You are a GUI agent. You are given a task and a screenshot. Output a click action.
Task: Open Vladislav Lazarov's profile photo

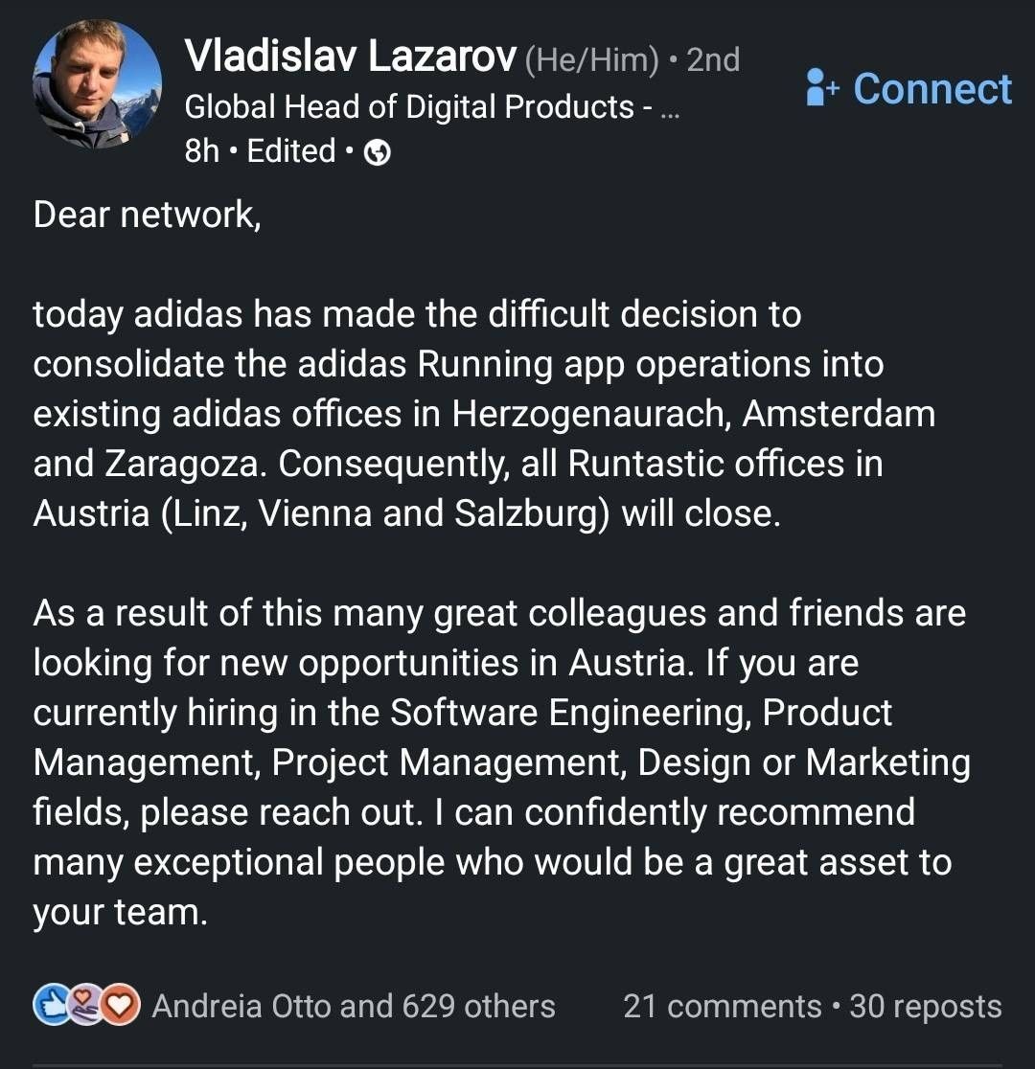[x=98, y=84]
